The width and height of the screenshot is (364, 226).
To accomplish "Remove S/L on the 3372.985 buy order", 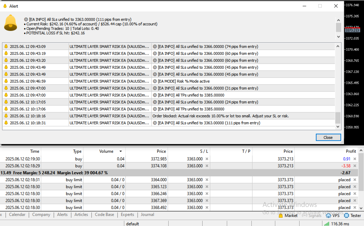I will click(207, 159).
